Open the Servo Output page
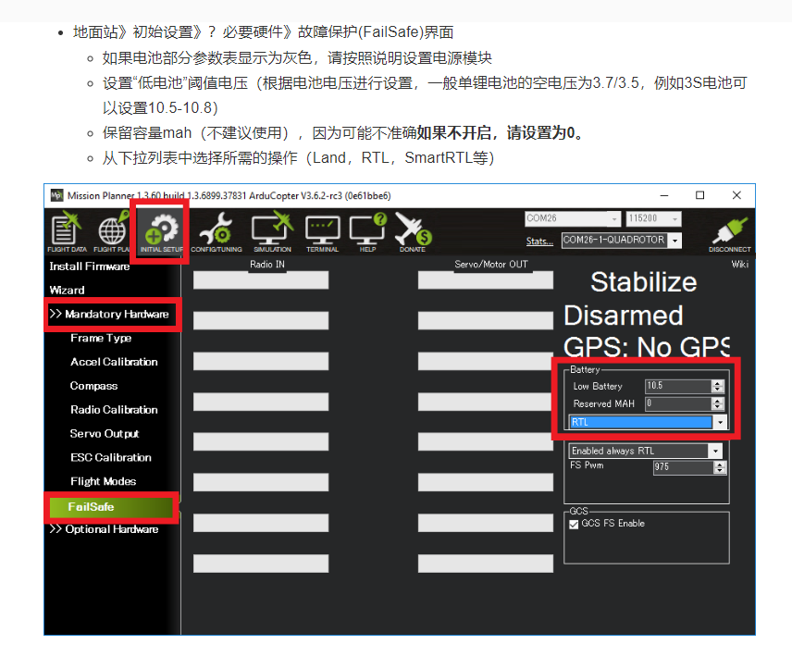 105,434
